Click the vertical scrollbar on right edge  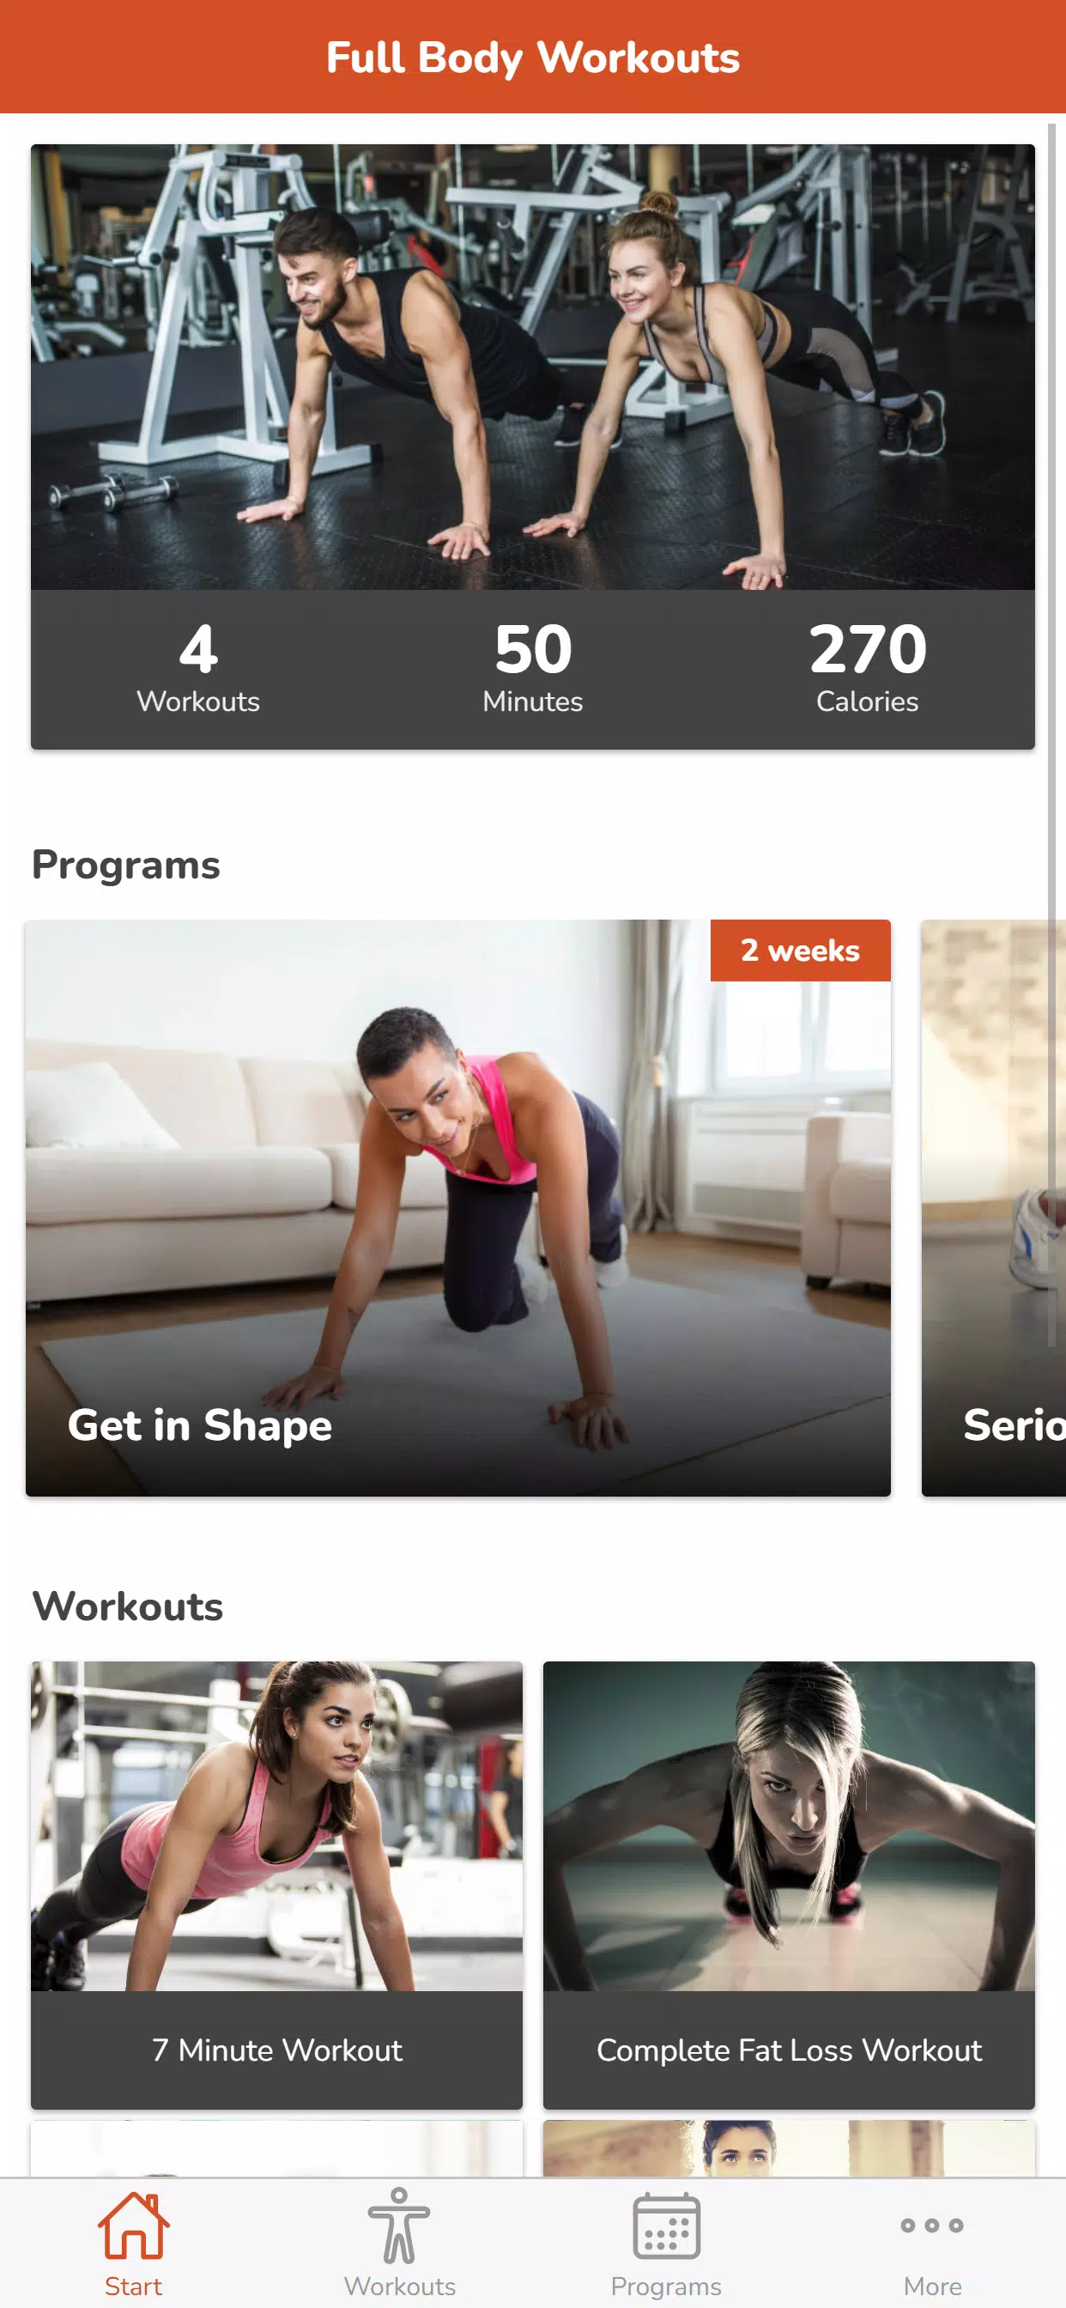pyautogui.click(x=1051, y=735)
